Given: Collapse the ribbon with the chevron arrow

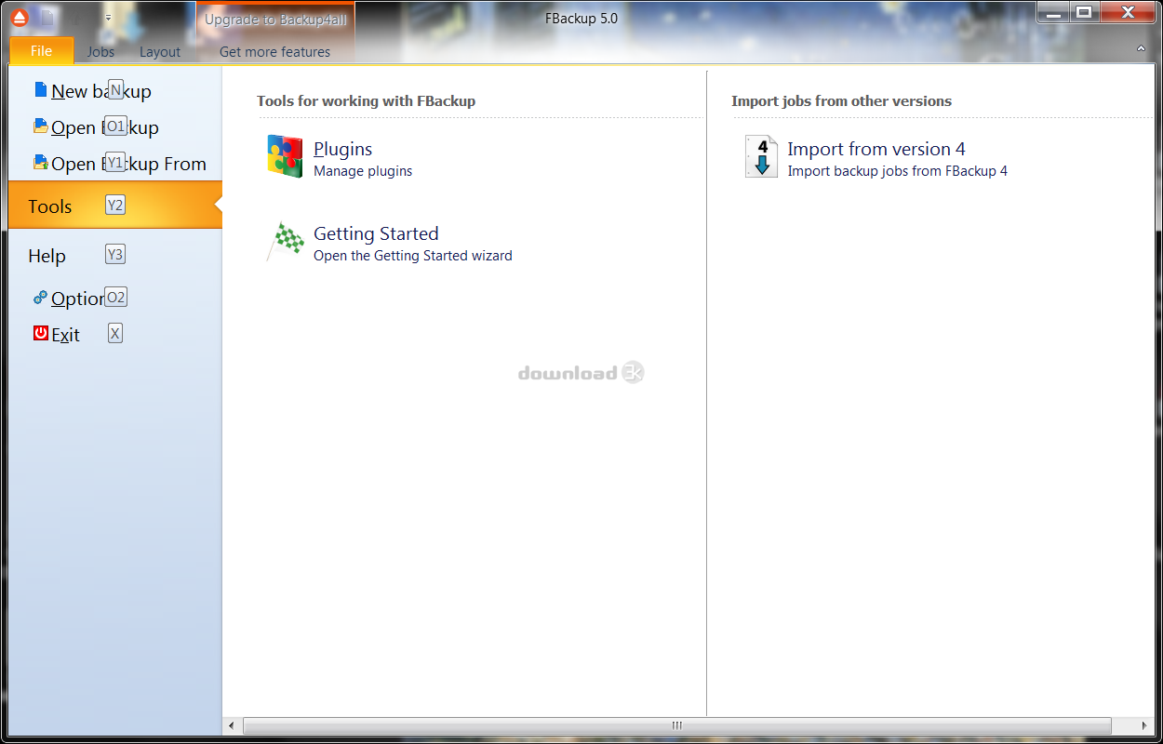Looking at the screenshot, I should [1141, 47].
